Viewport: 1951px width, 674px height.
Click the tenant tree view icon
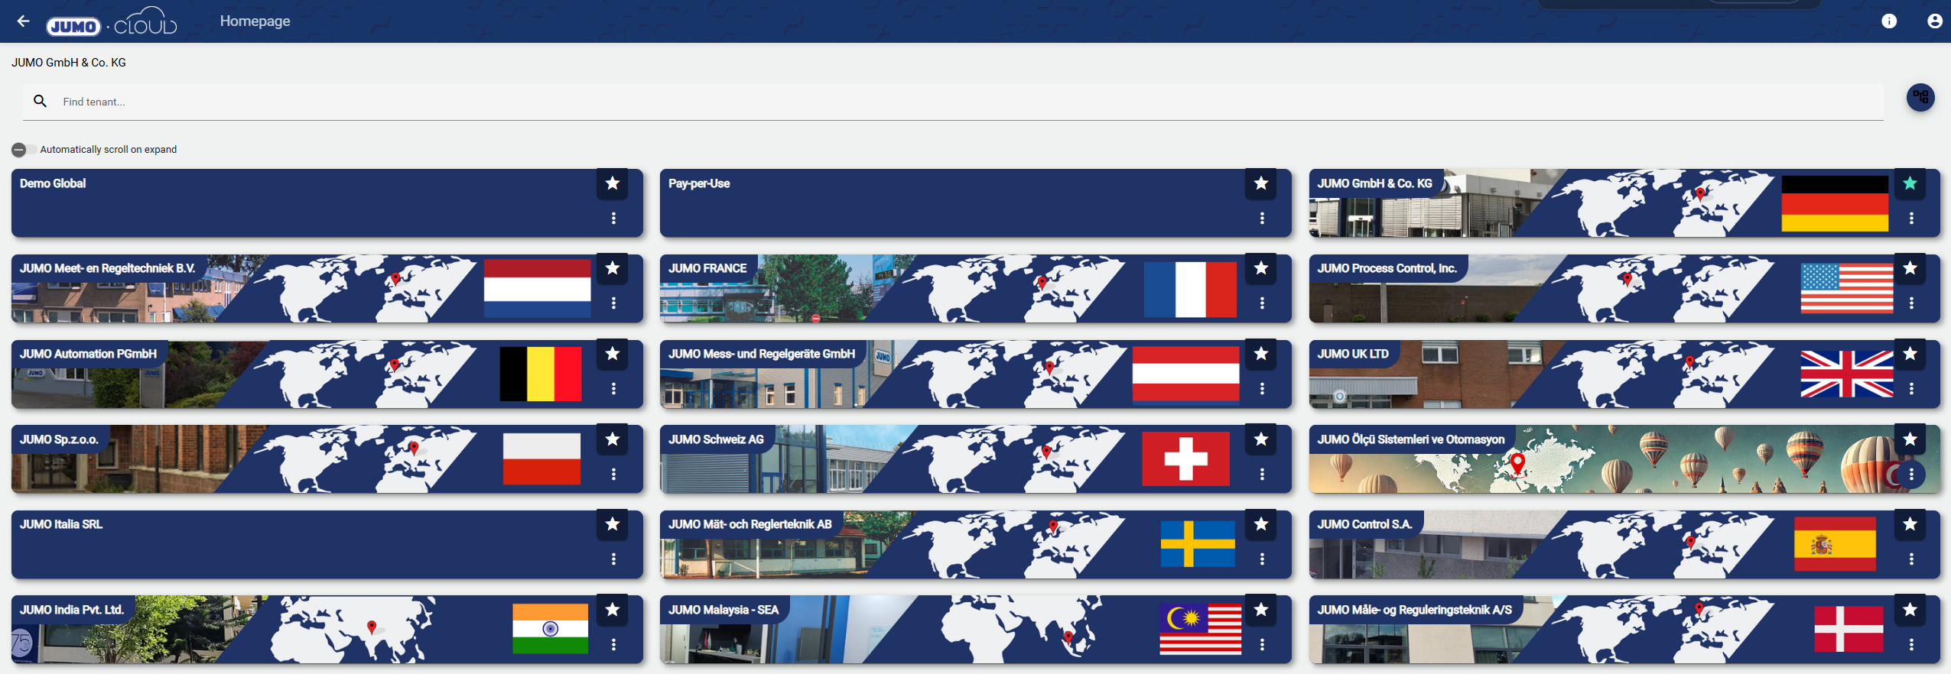(x=1920, y=97)
